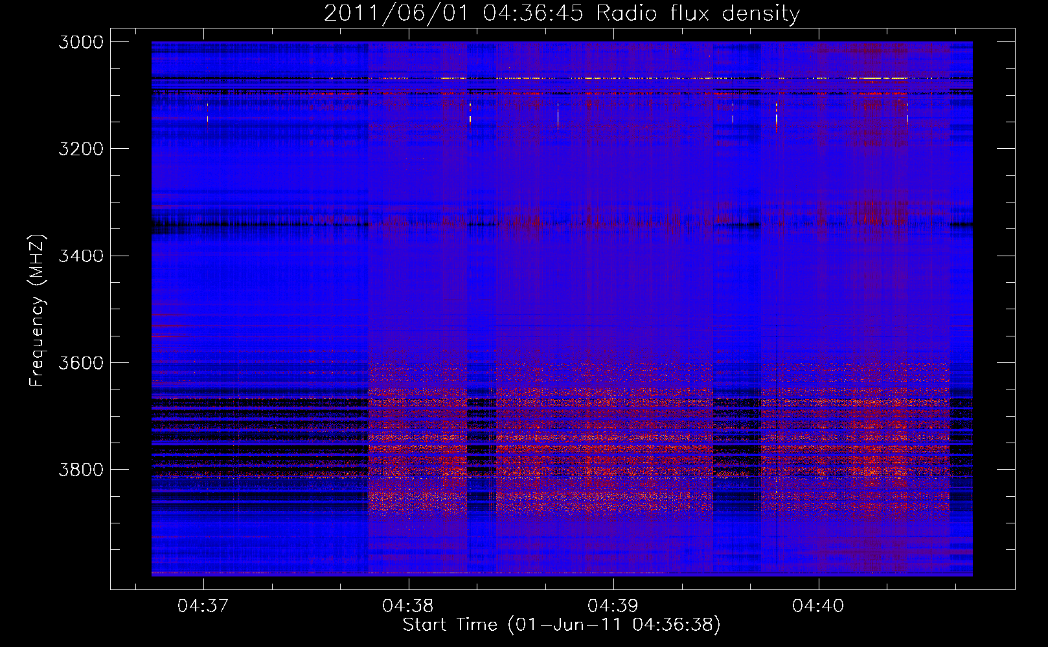Click the "Start Time (01-Jun-11 04:36:38)" axis label
1048x647 pixels.
click(x=562, y=625)
